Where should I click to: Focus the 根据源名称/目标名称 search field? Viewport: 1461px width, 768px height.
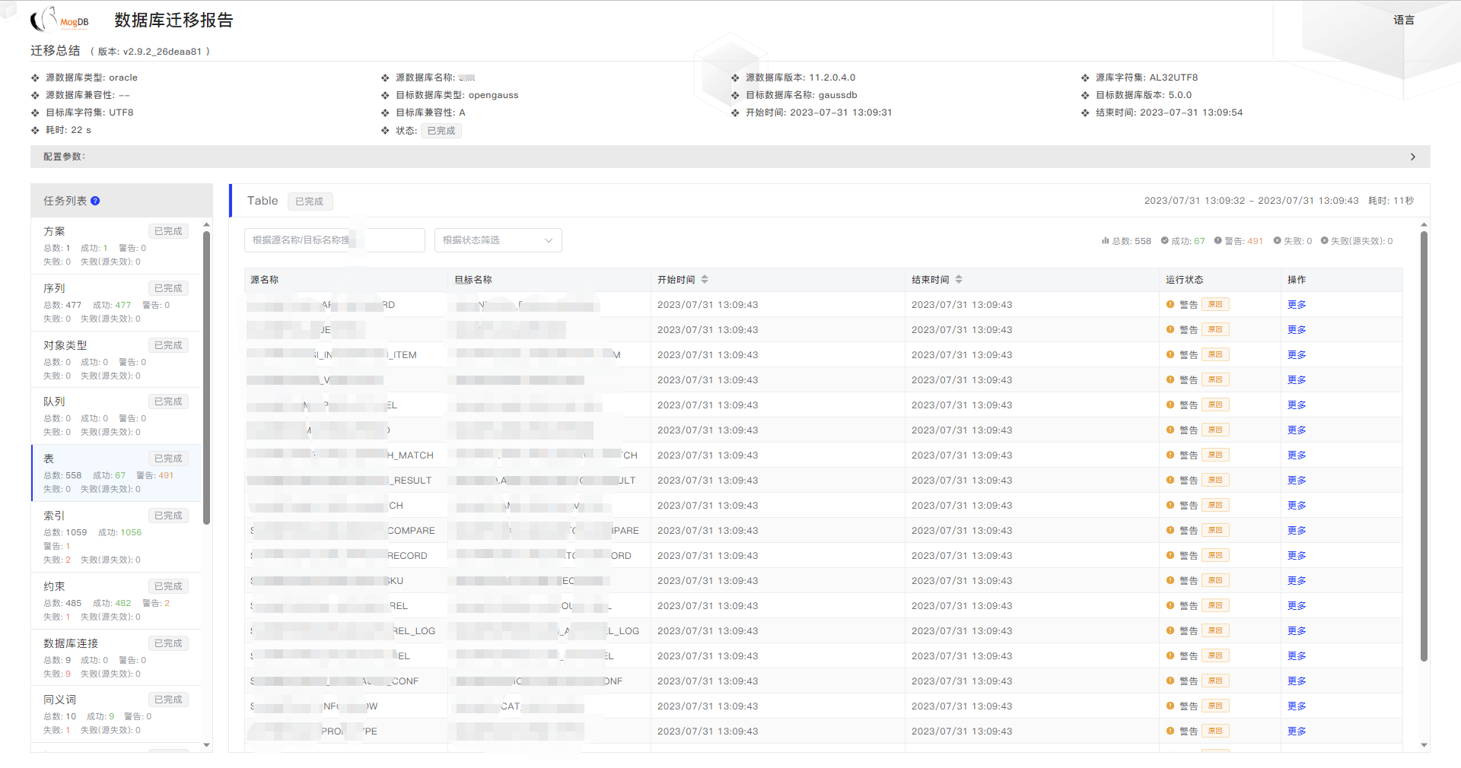click(334, 240)
